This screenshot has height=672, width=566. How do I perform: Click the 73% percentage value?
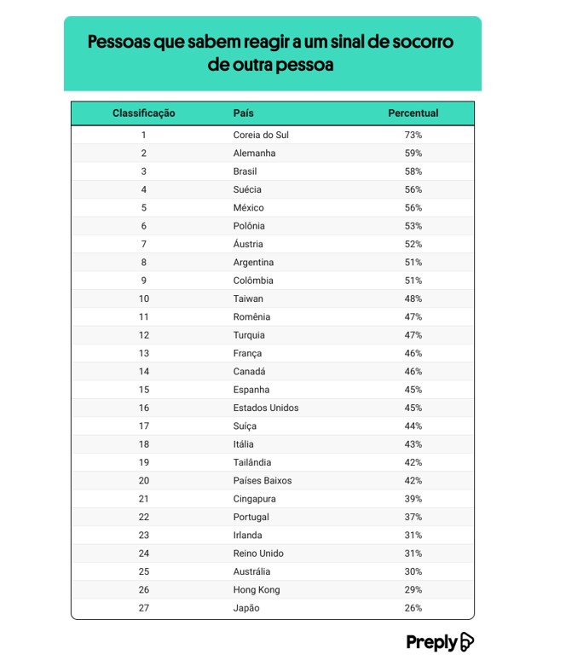coord(413,135)
